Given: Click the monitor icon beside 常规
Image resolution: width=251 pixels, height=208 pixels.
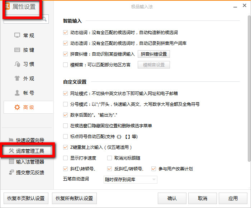Looking at the screenshot, I should pyautogui.click(x=17, y=36).
